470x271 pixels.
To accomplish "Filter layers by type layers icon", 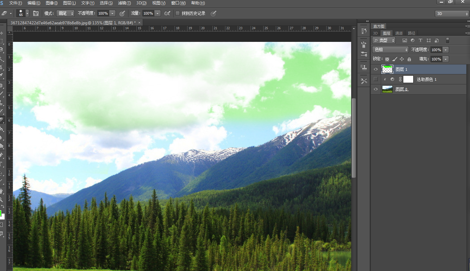I will 421,40.
